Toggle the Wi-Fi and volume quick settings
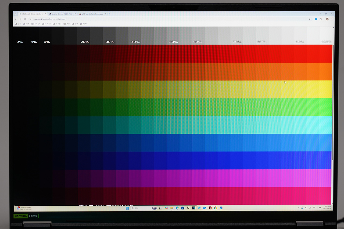The height and width of the screenshot is (229, 344). pyautogui.click(x=316, y=208)
